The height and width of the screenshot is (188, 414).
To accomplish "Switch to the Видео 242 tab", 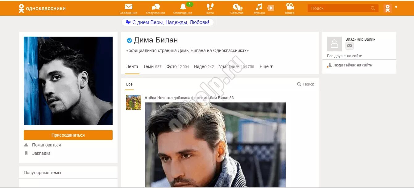I will (204, 66).
